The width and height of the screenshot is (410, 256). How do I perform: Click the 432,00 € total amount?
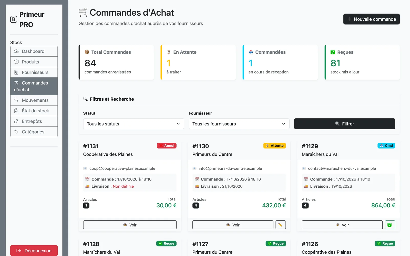pyautogui.click(x=274, y=205)
